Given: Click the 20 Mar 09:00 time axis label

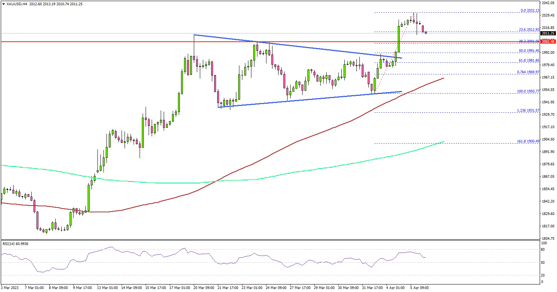Looking at the screenshot, I should coord(204,288).
